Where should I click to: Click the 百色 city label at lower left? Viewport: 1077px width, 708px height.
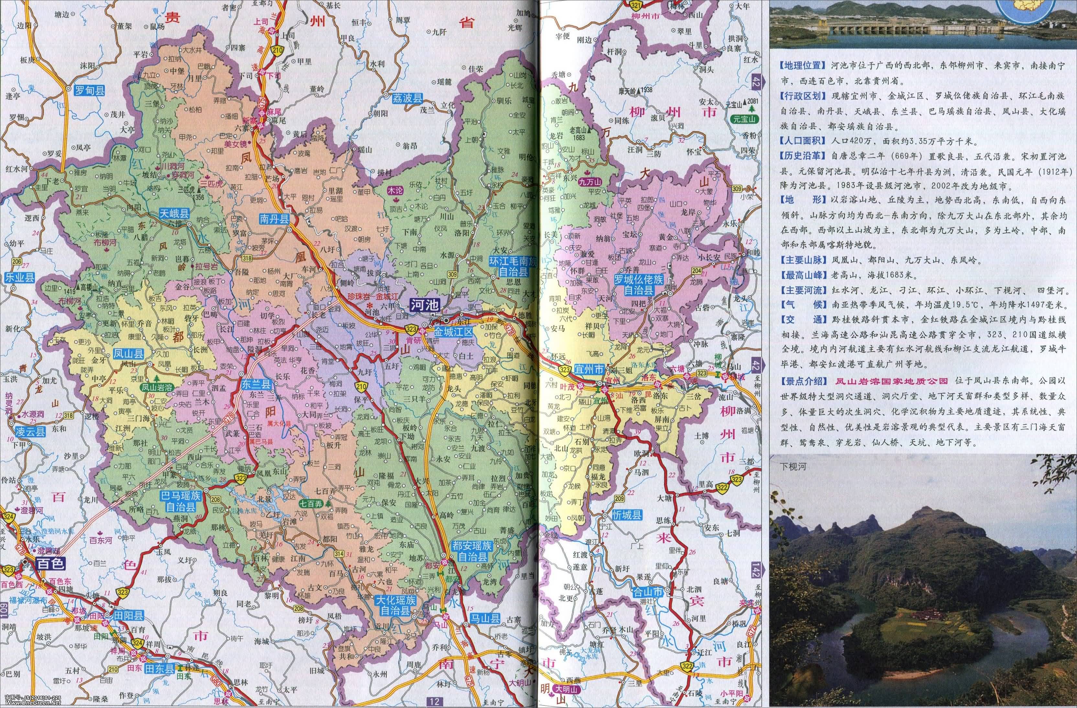(51, 564)
